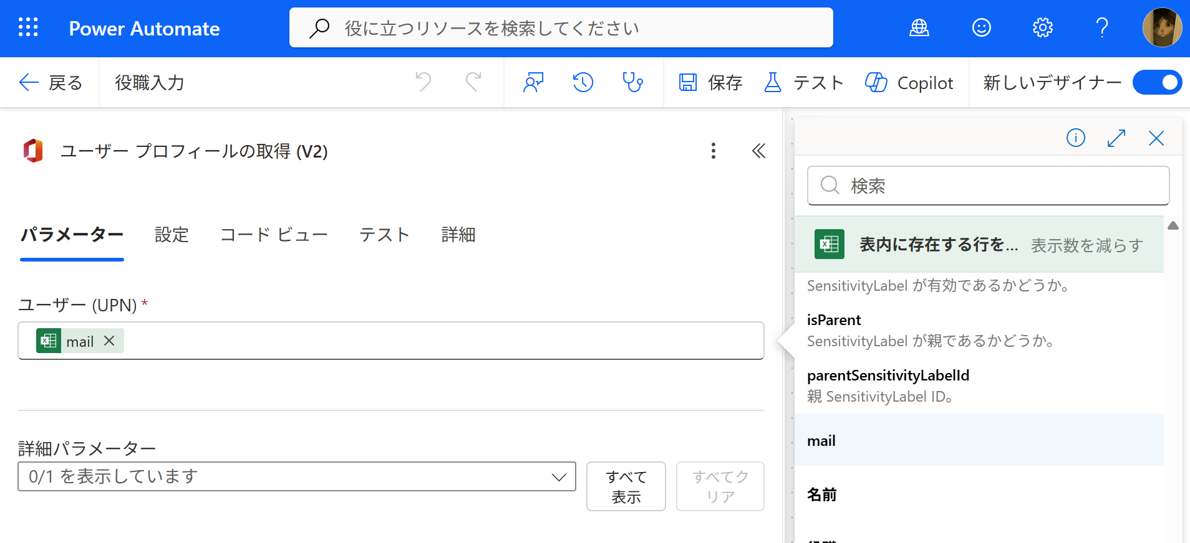Click the send feedback person icon

click(x=533, y=82)
